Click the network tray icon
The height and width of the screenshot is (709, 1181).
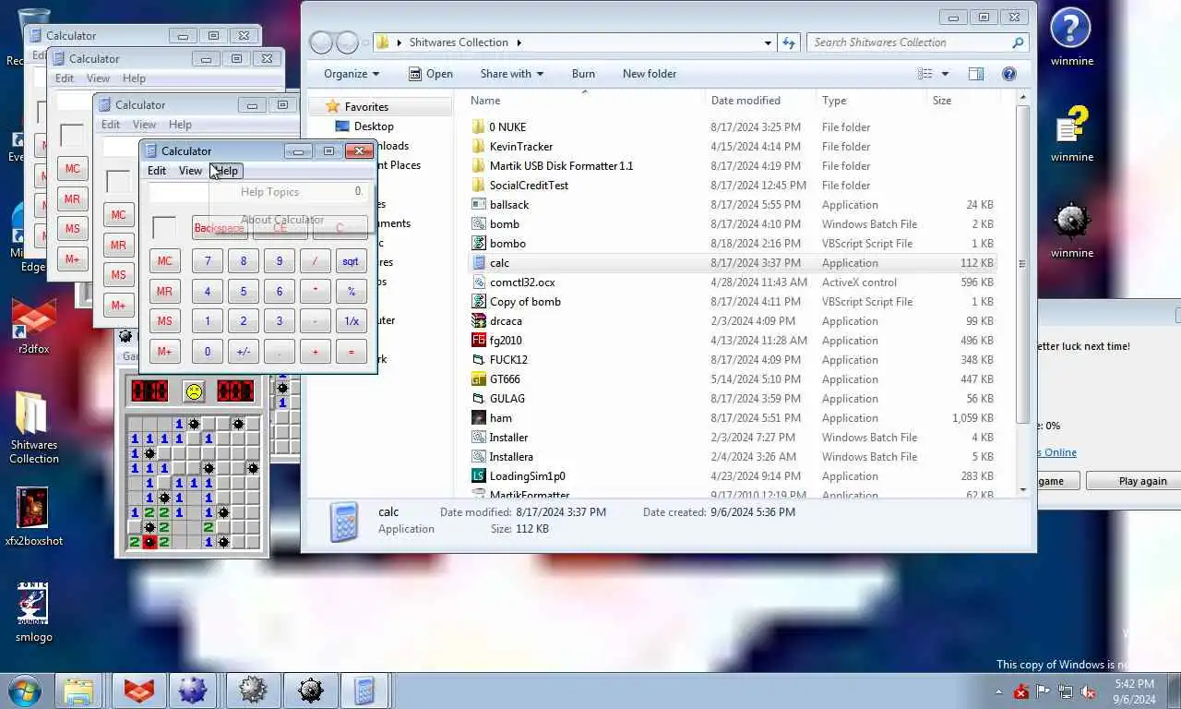[x=1066, y=691]
